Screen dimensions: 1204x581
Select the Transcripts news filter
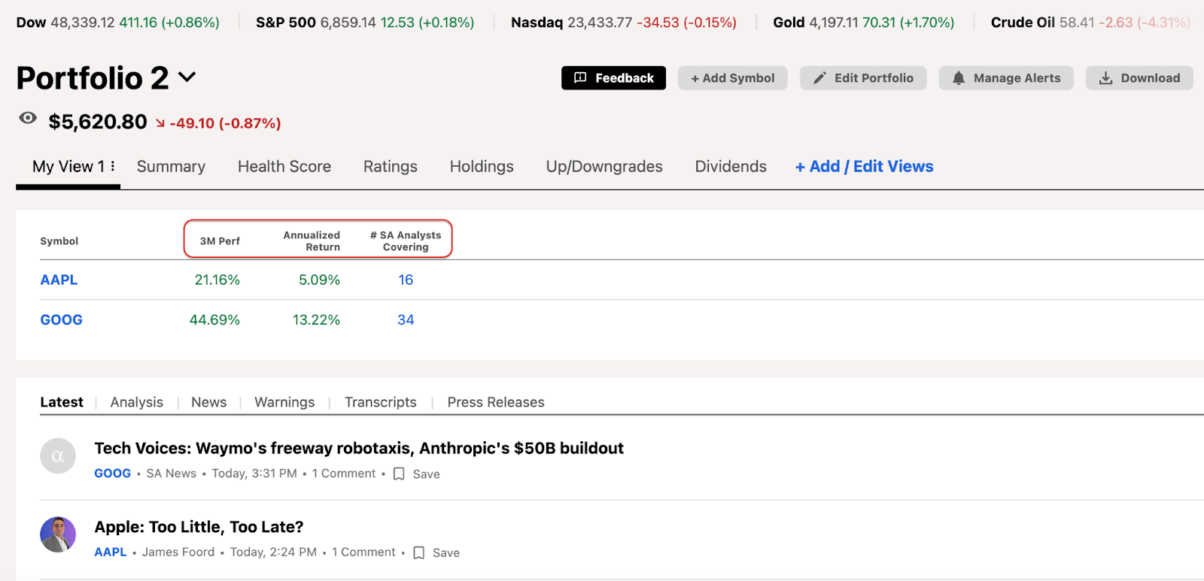pos(380,402)
